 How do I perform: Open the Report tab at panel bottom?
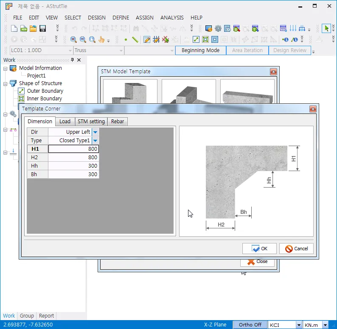point(46,316)
